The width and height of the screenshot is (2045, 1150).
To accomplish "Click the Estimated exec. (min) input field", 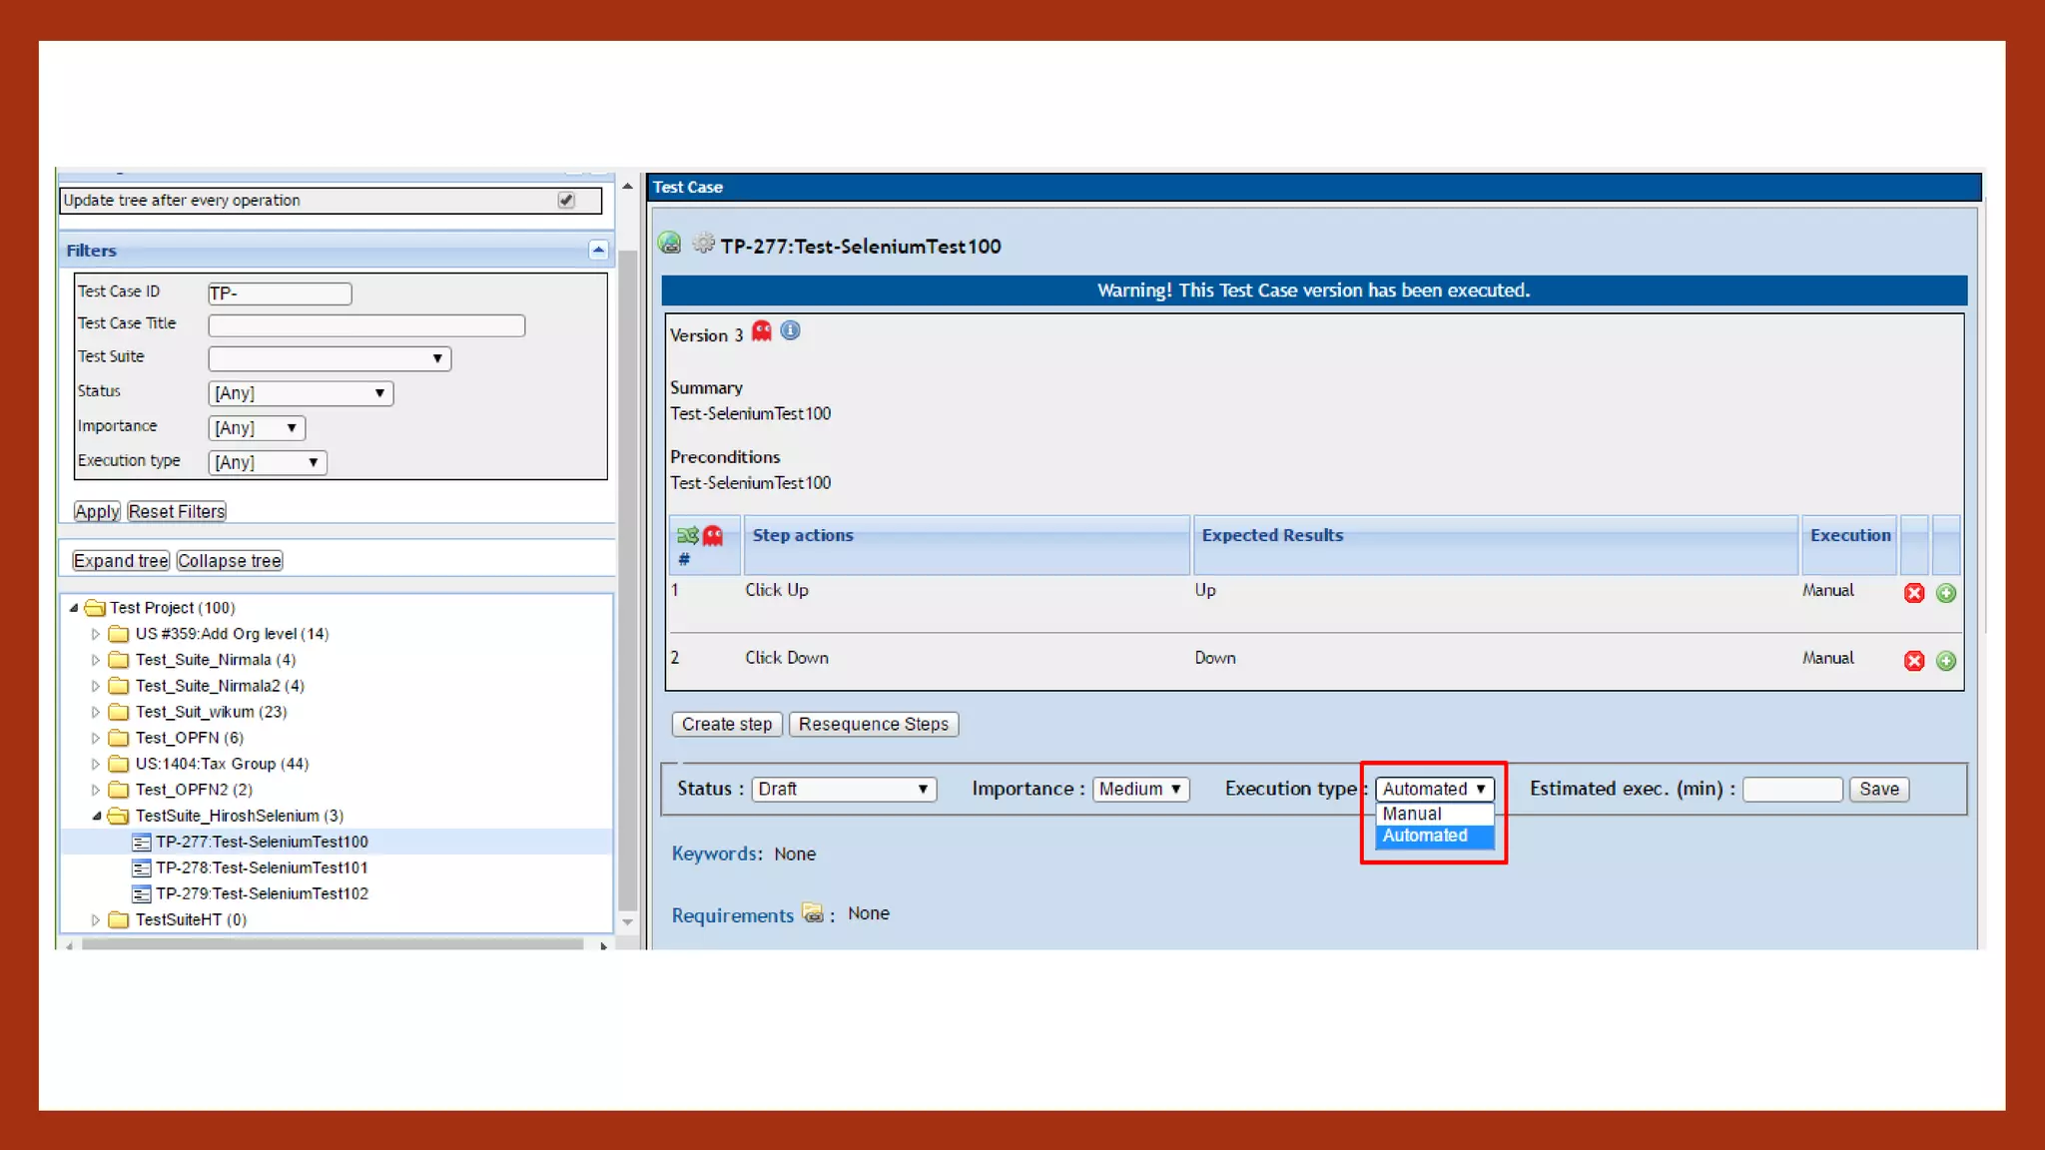I will pos(1791,789).
